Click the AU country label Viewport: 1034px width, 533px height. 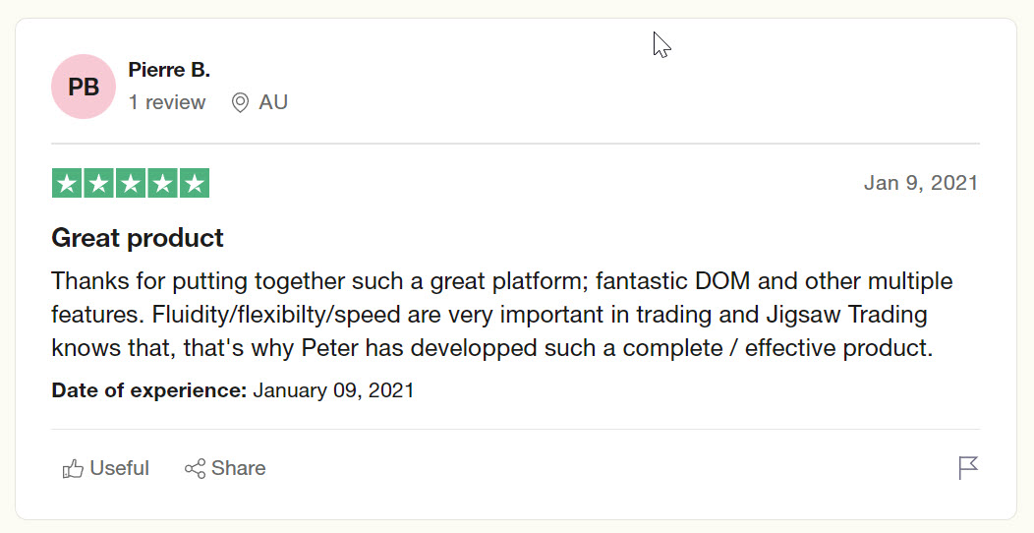click(273, 102)
